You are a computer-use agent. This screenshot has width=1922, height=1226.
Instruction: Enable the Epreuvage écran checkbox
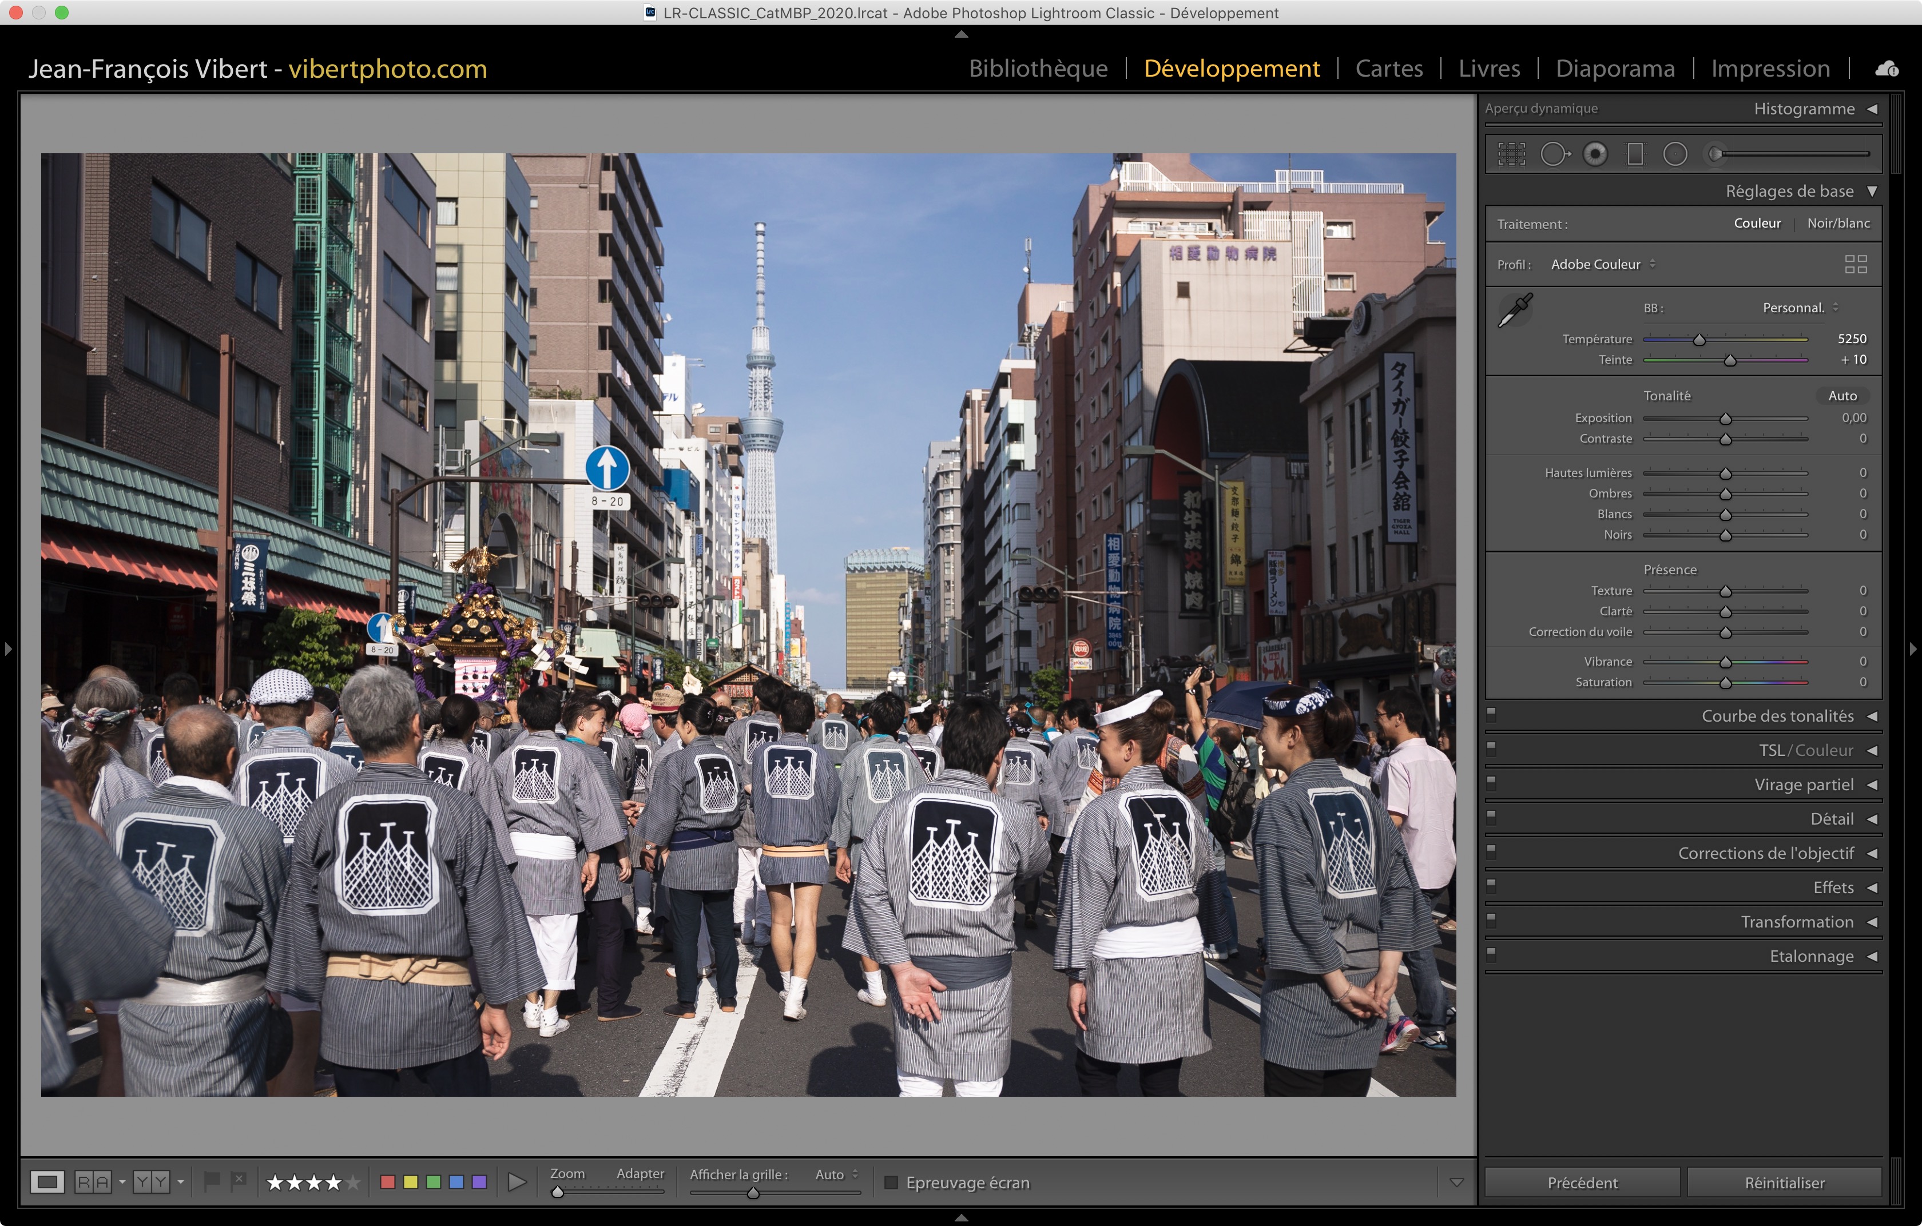[x=892, y=1182]
